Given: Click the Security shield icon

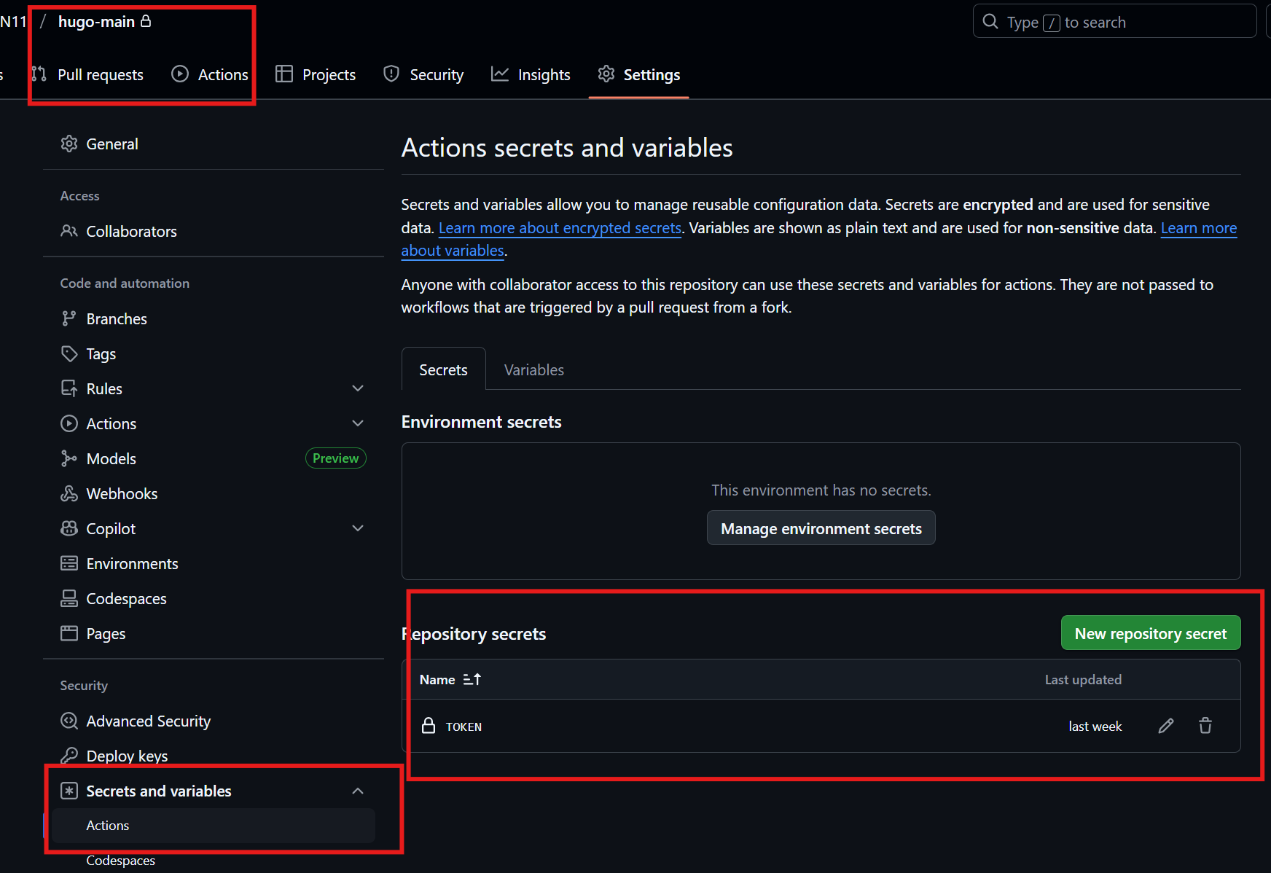Looking at the screenshot, I should pyautogui.click(x=391, y=74).
